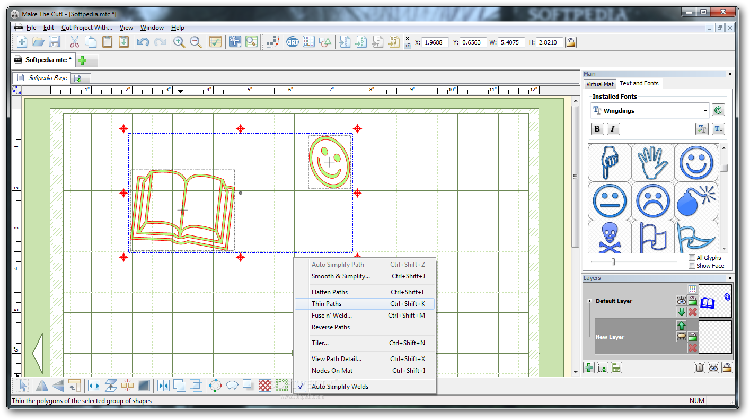Click the X coordinate input field

[435, 42]
